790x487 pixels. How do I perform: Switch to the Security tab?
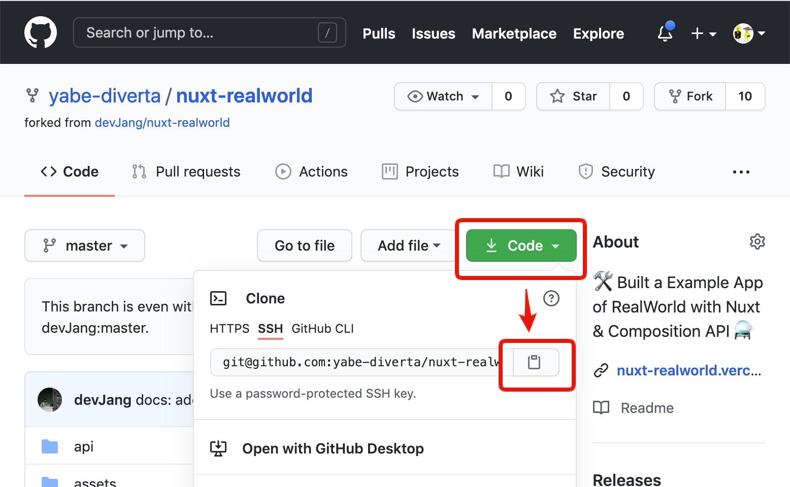tap(616, 171)
